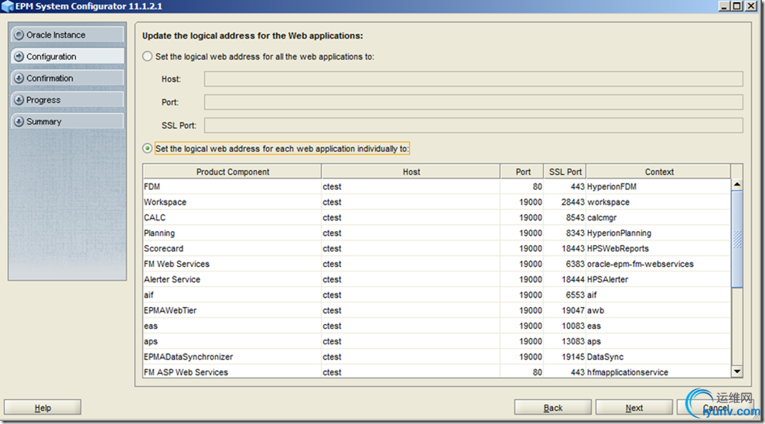
Task: Click the Help button
Action: tap(43, 408)
